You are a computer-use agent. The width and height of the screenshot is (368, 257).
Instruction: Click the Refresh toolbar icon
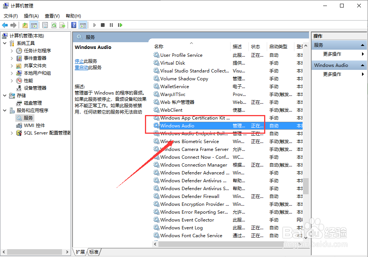(x=54, y=25)
